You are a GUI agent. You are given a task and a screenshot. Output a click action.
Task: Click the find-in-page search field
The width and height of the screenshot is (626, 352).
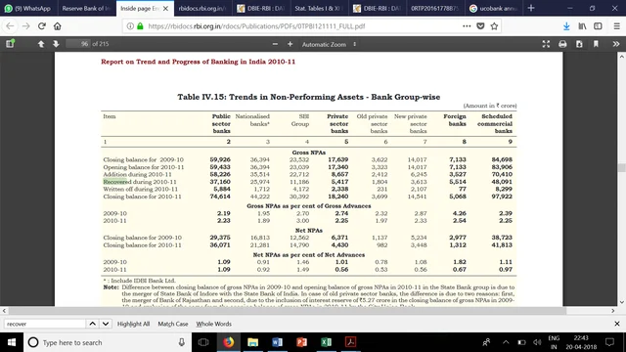point(45,324)
